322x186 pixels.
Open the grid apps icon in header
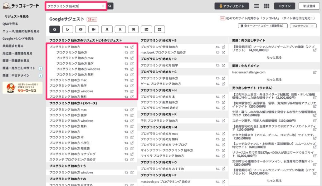[267, 6]
